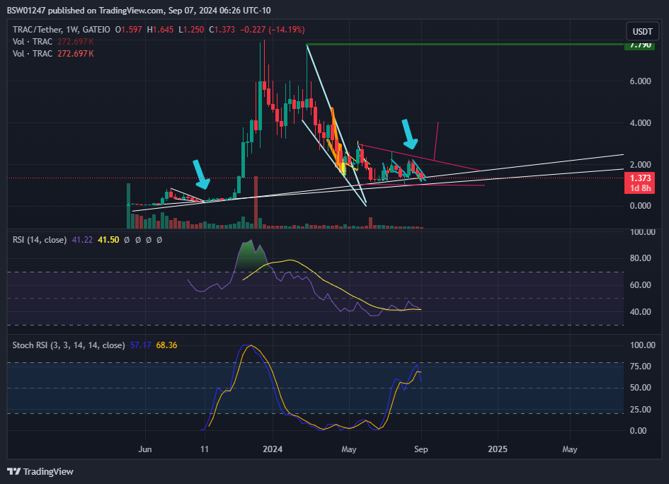The height and width of the screenshot is (484, 669).
Task: Click the 4.000 price axis label
Action: click(x=640, y=123)
